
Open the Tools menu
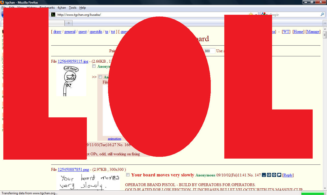(x=73, y=8)
